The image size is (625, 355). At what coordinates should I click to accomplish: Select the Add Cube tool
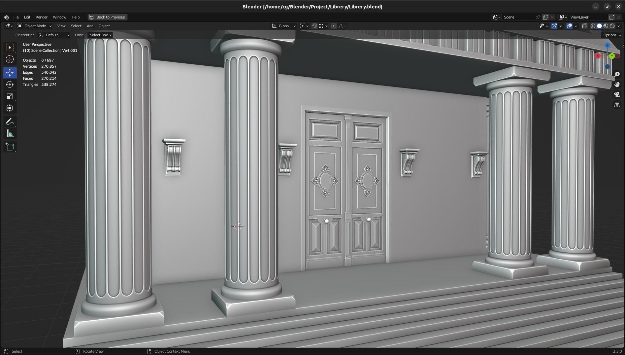pyautogui.click(x=10, y=147)
